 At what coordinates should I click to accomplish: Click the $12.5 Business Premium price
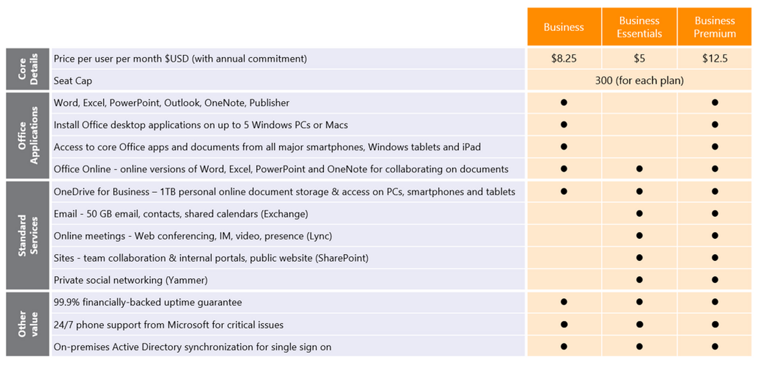pyautogui.click(x=714, y=59)
